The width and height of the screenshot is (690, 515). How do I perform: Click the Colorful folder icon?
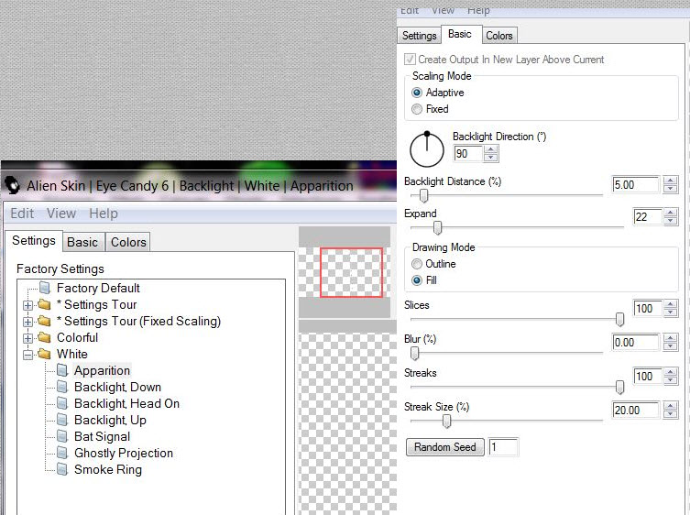pos(45,337)
